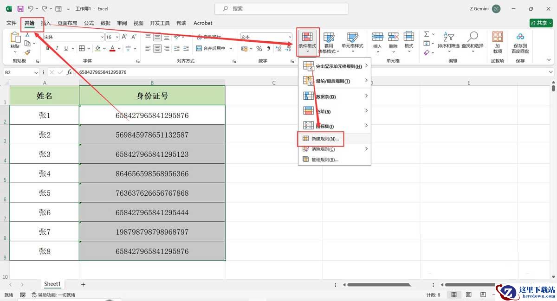Image resolution: width=557 pixels, height=301 pixels.
Task: Open 排序和筛选 sort and filter
Action: coord(448,41)
